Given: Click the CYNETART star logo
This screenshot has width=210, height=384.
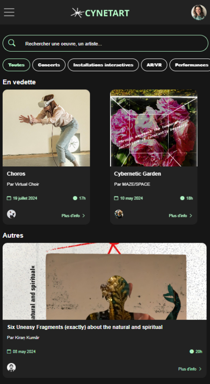Looking at the screenshot, I should click(x=77, y=13).
